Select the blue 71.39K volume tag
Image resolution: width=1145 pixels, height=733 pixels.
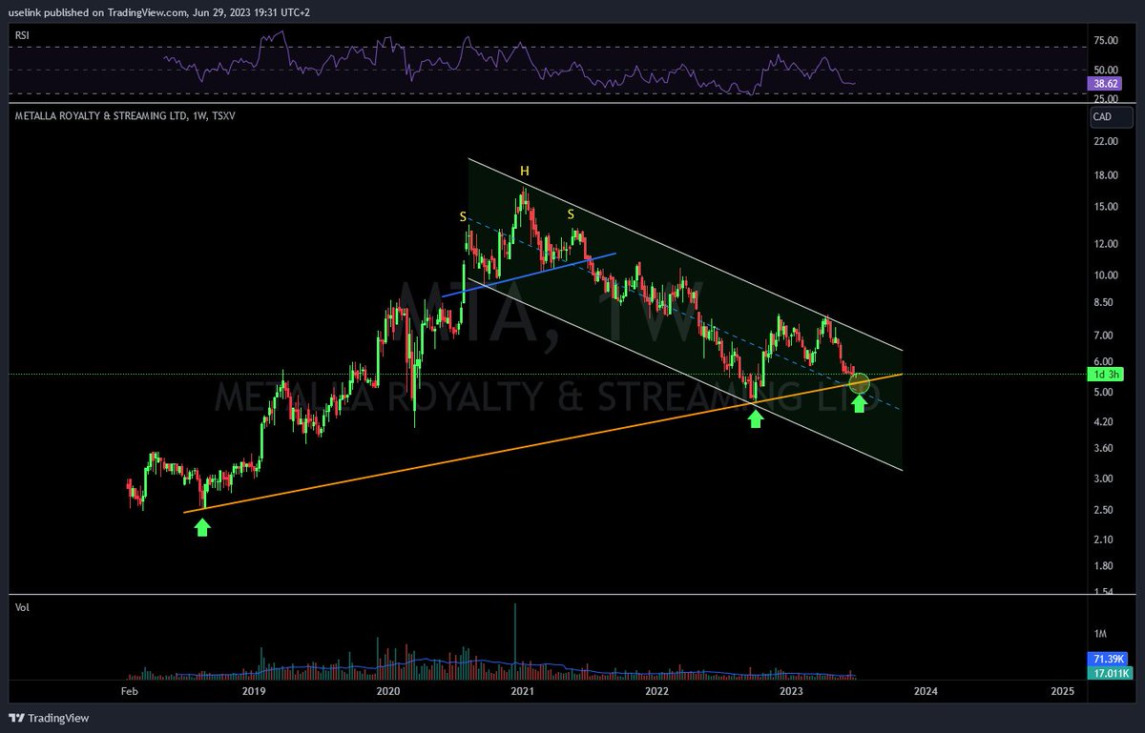click(1106, 660)
